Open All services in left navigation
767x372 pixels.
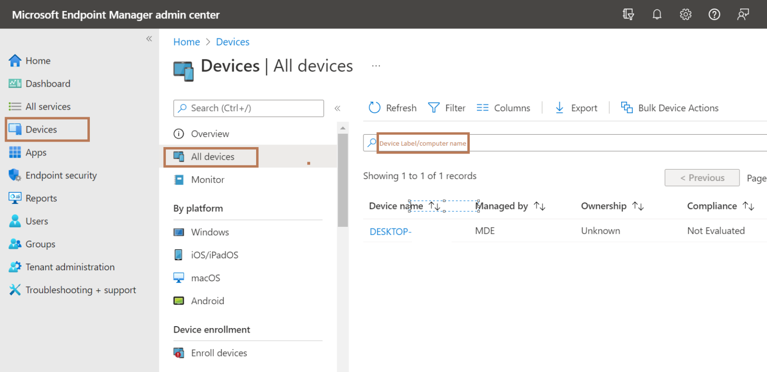48,107
